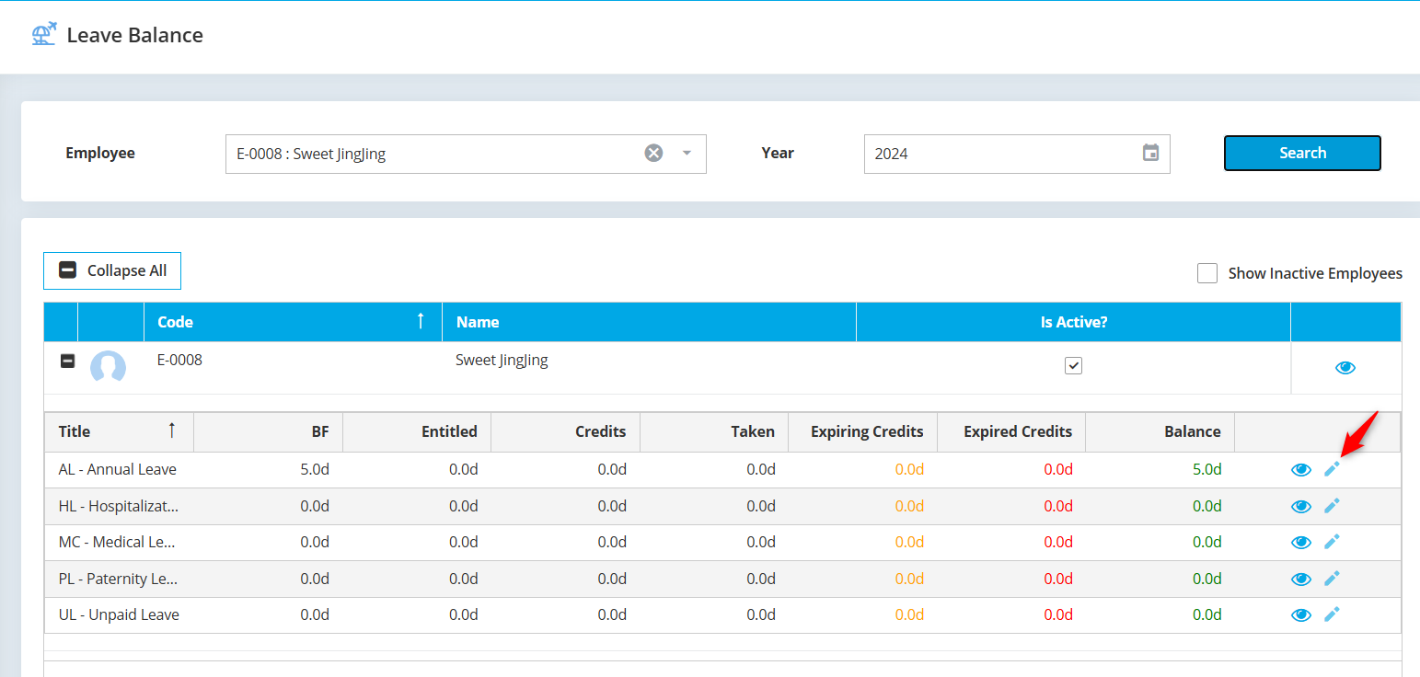Edit the Medical Leave row with the pencil icon

(x=1332, y=542)
